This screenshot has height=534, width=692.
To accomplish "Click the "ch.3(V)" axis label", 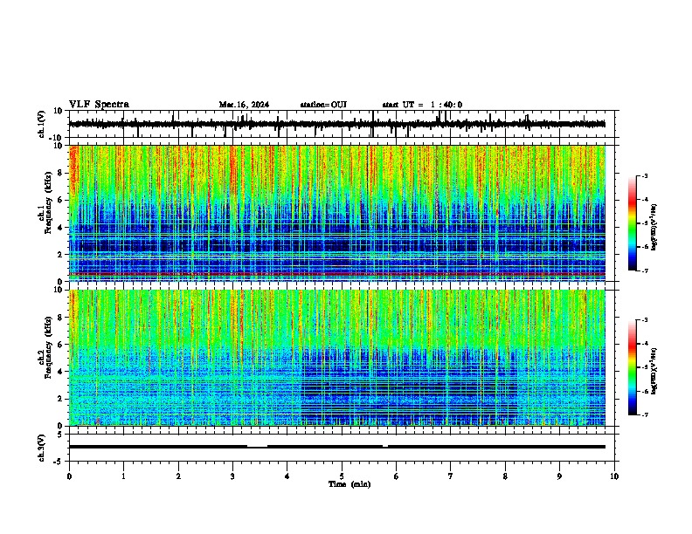I will [42, 448].
